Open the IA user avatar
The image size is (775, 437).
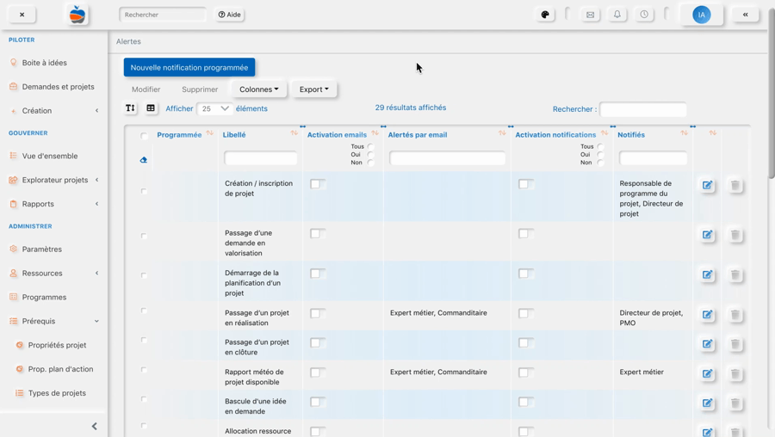701,15
